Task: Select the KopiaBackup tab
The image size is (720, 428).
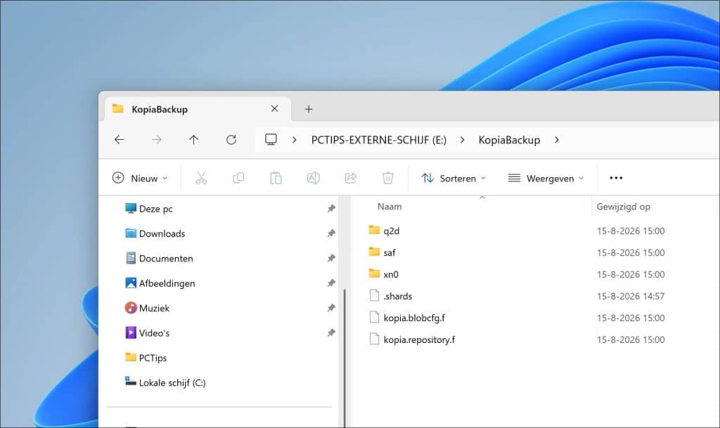Action: (x=198, y=109)
